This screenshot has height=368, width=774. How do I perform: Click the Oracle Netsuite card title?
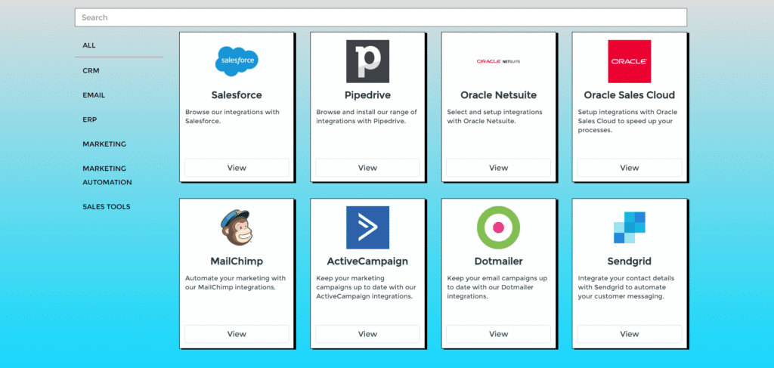[x=498, y=94]
